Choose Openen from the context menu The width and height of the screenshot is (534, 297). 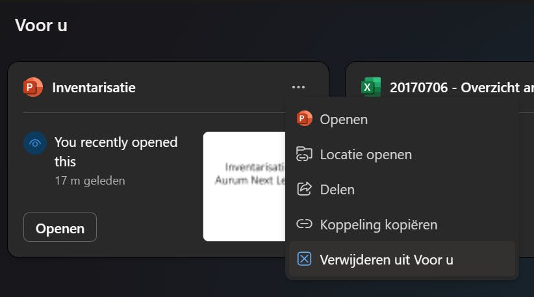point(344,120)
